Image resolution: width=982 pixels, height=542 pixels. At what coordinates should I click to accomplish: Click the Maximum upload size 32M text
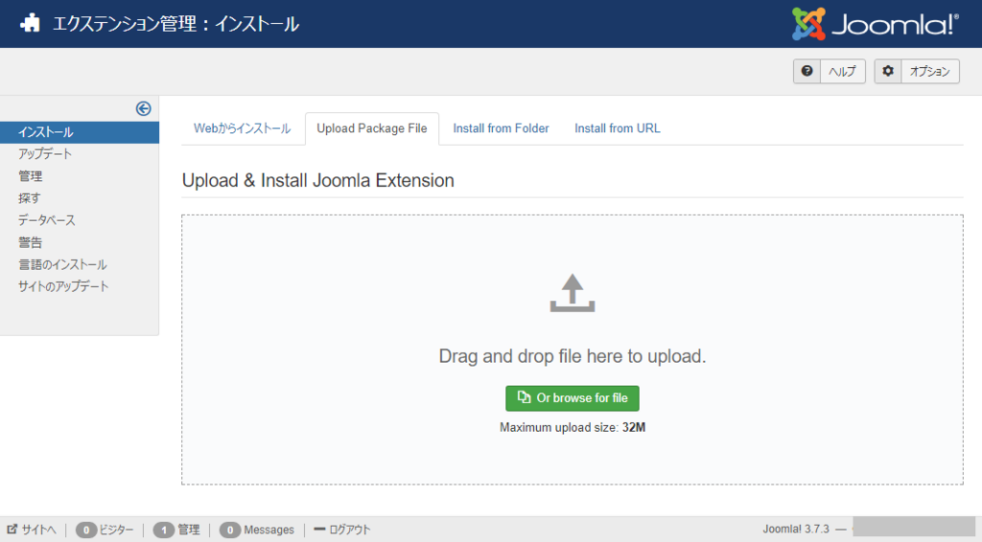tap(573, 428)
